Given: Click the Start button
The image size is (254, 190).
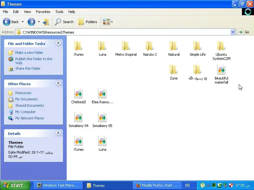Looking at the screenshot, I should (x=15, y=185).
